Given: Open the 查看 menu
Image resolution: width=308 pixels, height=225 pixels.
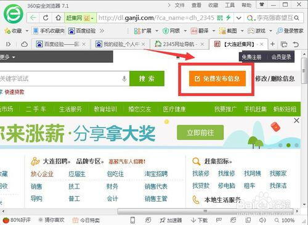Looking at the screenshot, I should (197, 5).
